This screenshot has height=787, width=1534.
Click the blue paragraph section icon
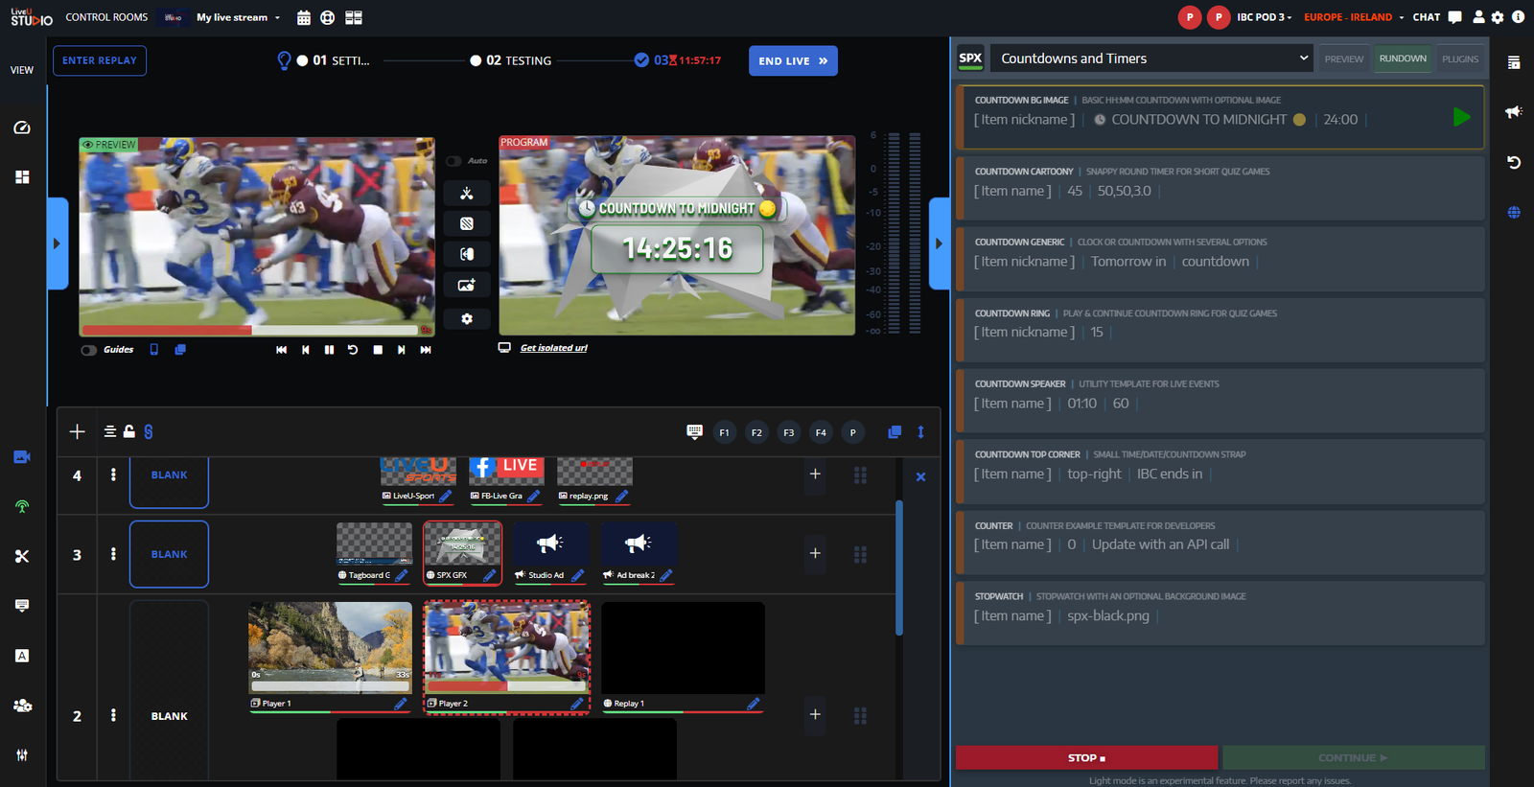pyautogui.click(x=149, y=432)
